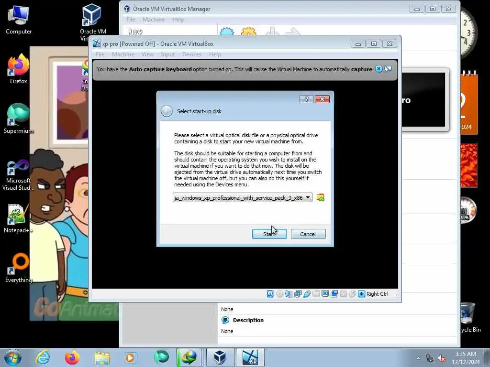
Task: Browse for a virtual optical disk file
Action: point(320,197)
